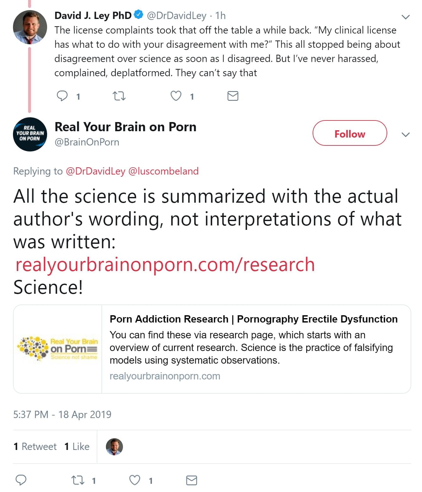Retweet David J. Ley's tweet
422x492 pixels.
click(x=119, y=96)
